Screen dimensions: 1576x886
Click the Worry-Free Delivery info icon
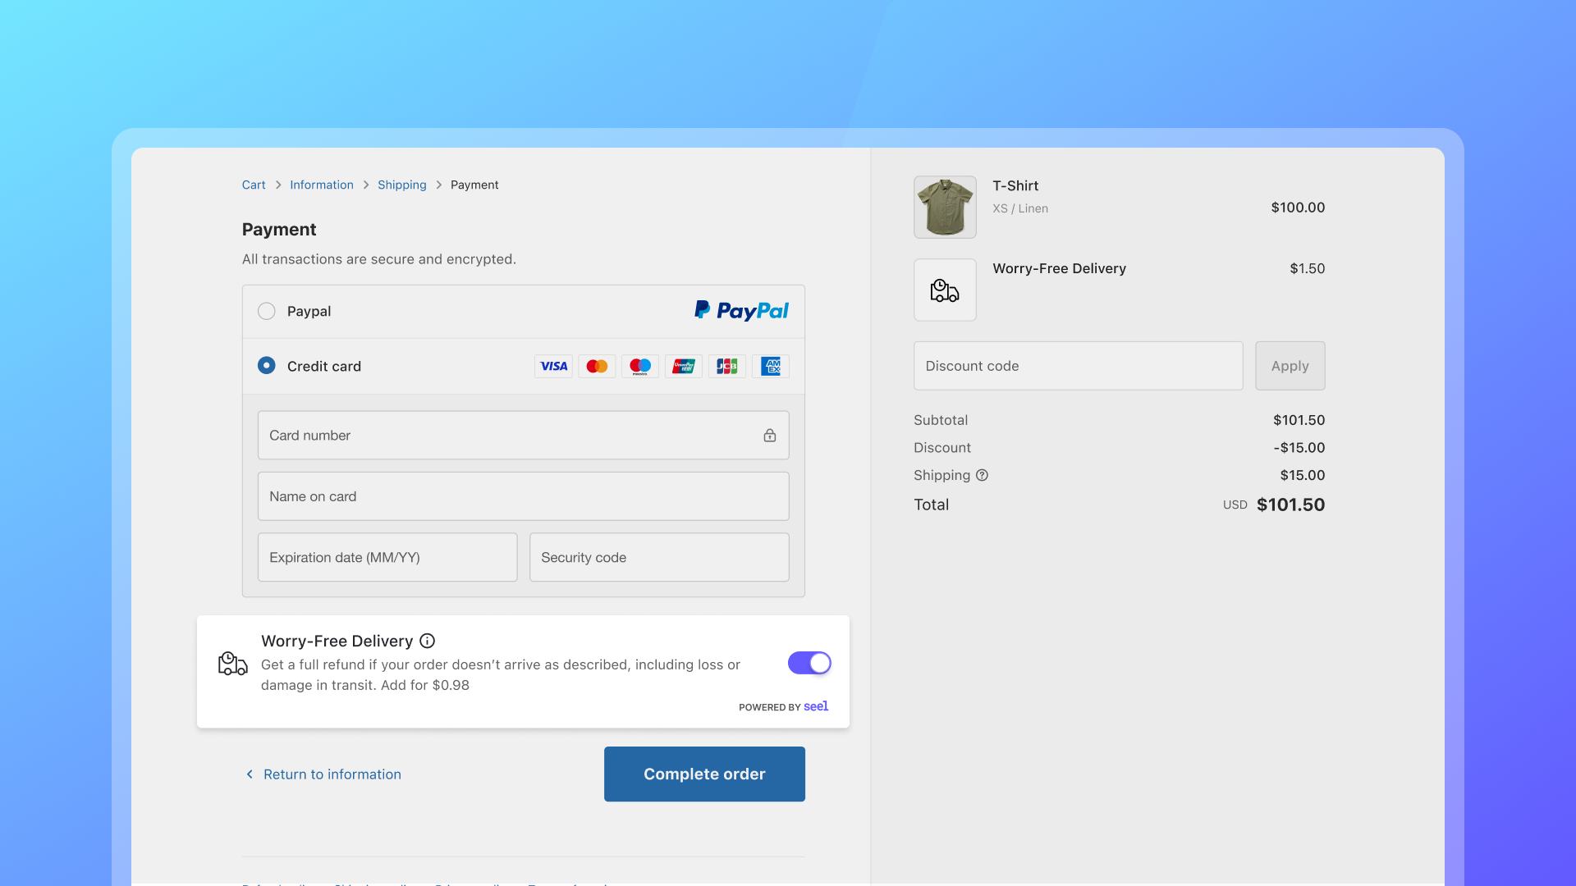pyautogui.click(x=427, y=641)
